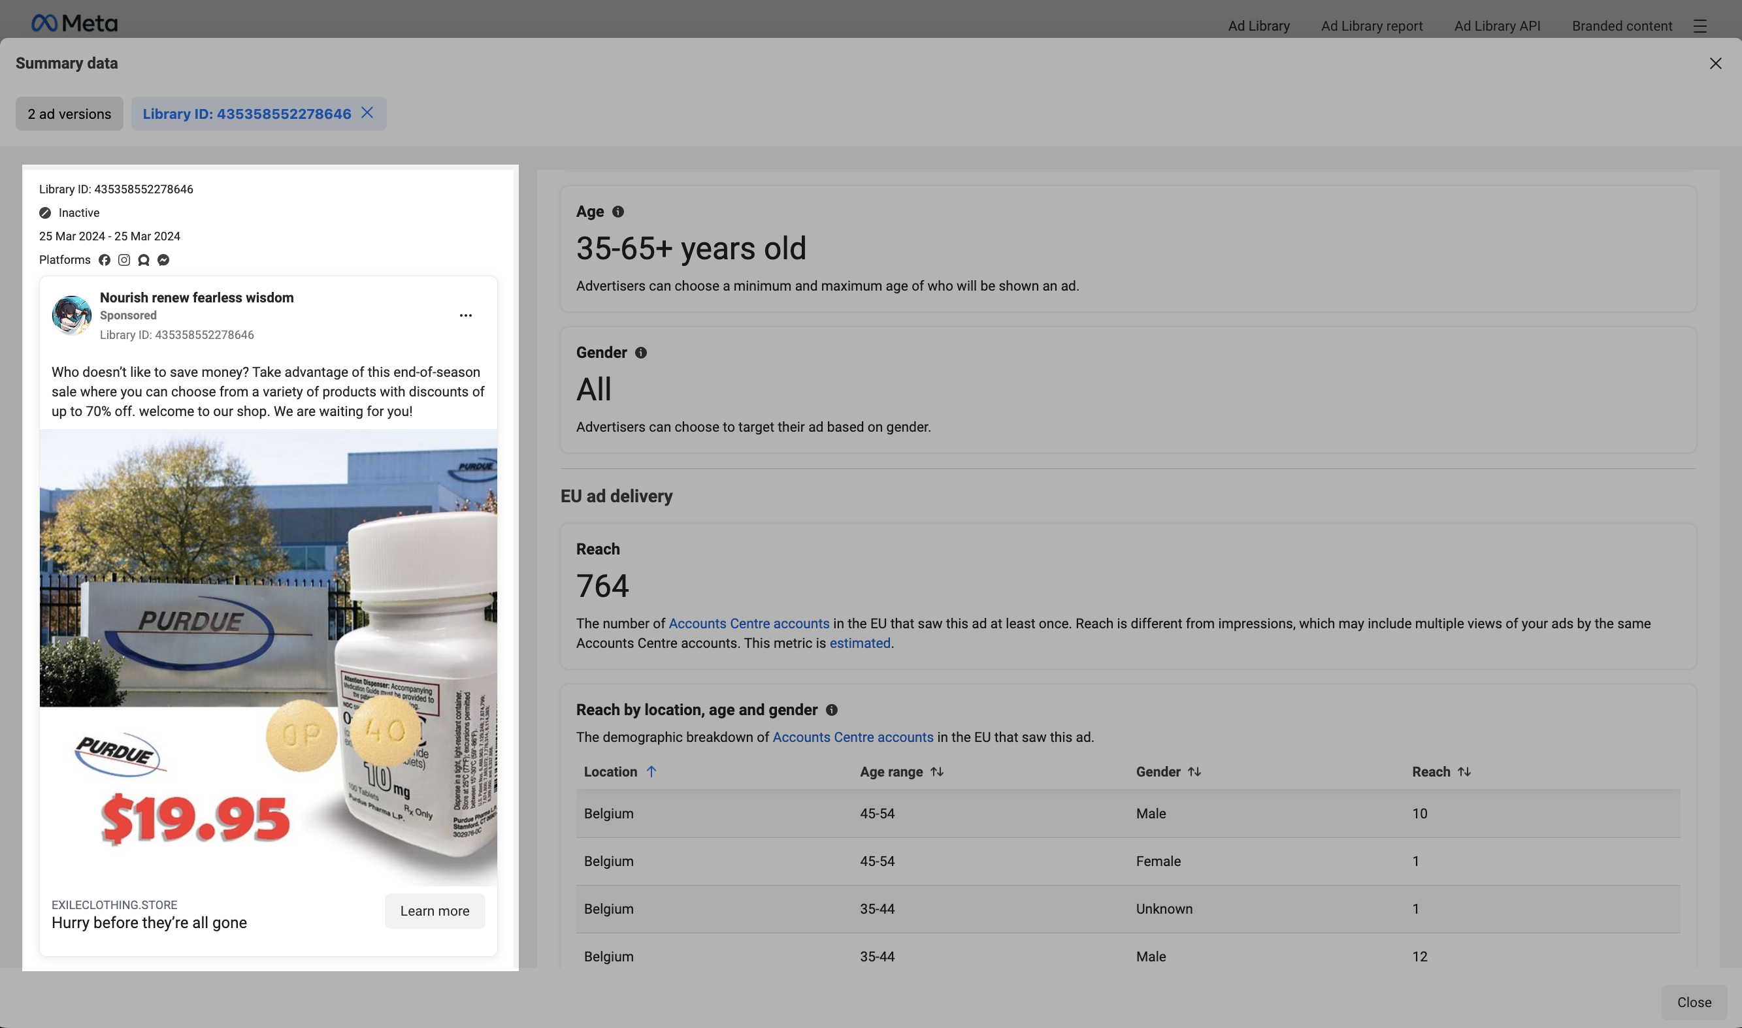Remove the Library ID filter chip
Image resolution: width=1742 pixels, height=1028 pixels.
367,113
